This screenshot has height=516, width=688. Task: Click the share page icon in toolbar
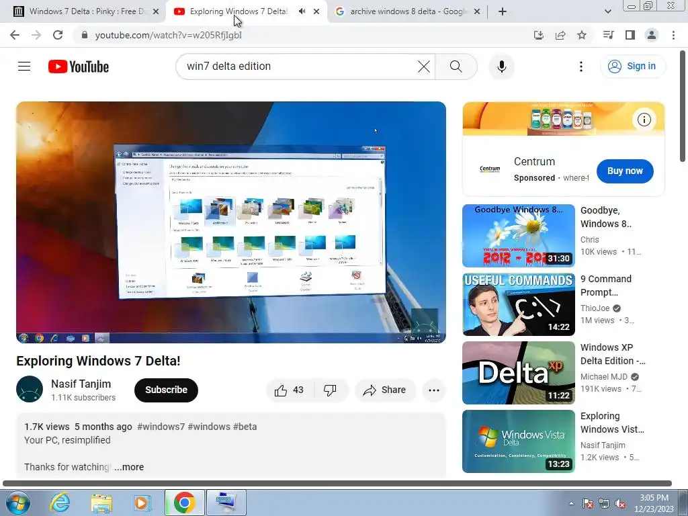[560, 35]
